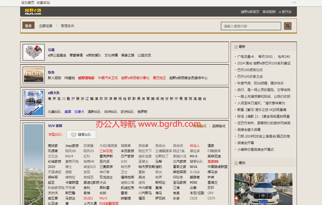Open the 北京80 forum link
Screen dimensions: 322x205
(213, 162)
